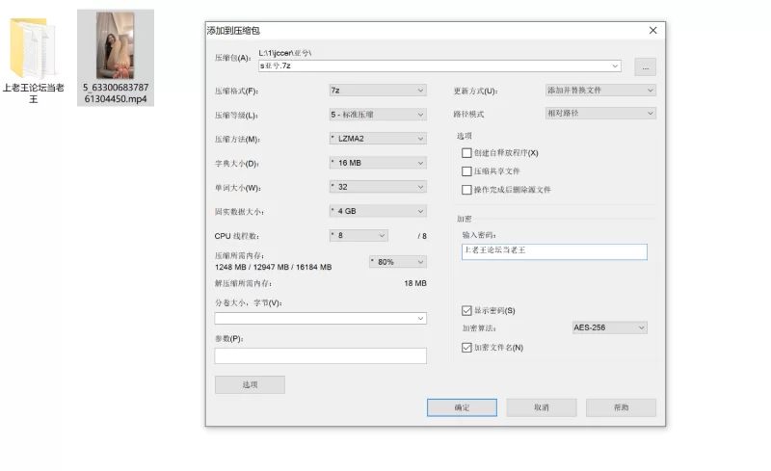Expand the 压缩等级 dropdown

click(x=377, y=115)
